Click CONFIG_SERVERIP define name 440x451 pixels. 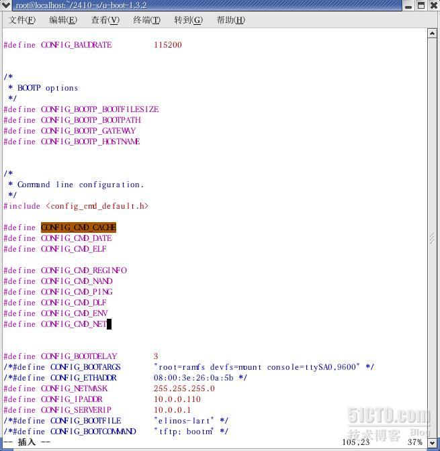76,410
